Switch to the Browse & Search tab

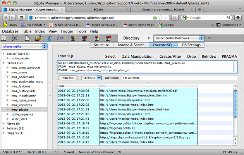[131, 45]
